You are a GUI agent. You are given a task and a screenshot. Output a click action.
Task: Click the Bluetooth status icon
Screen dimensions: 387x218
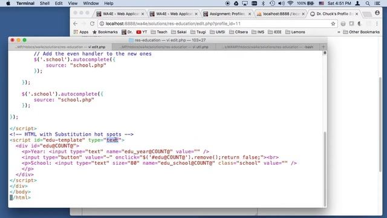[263, 3]
